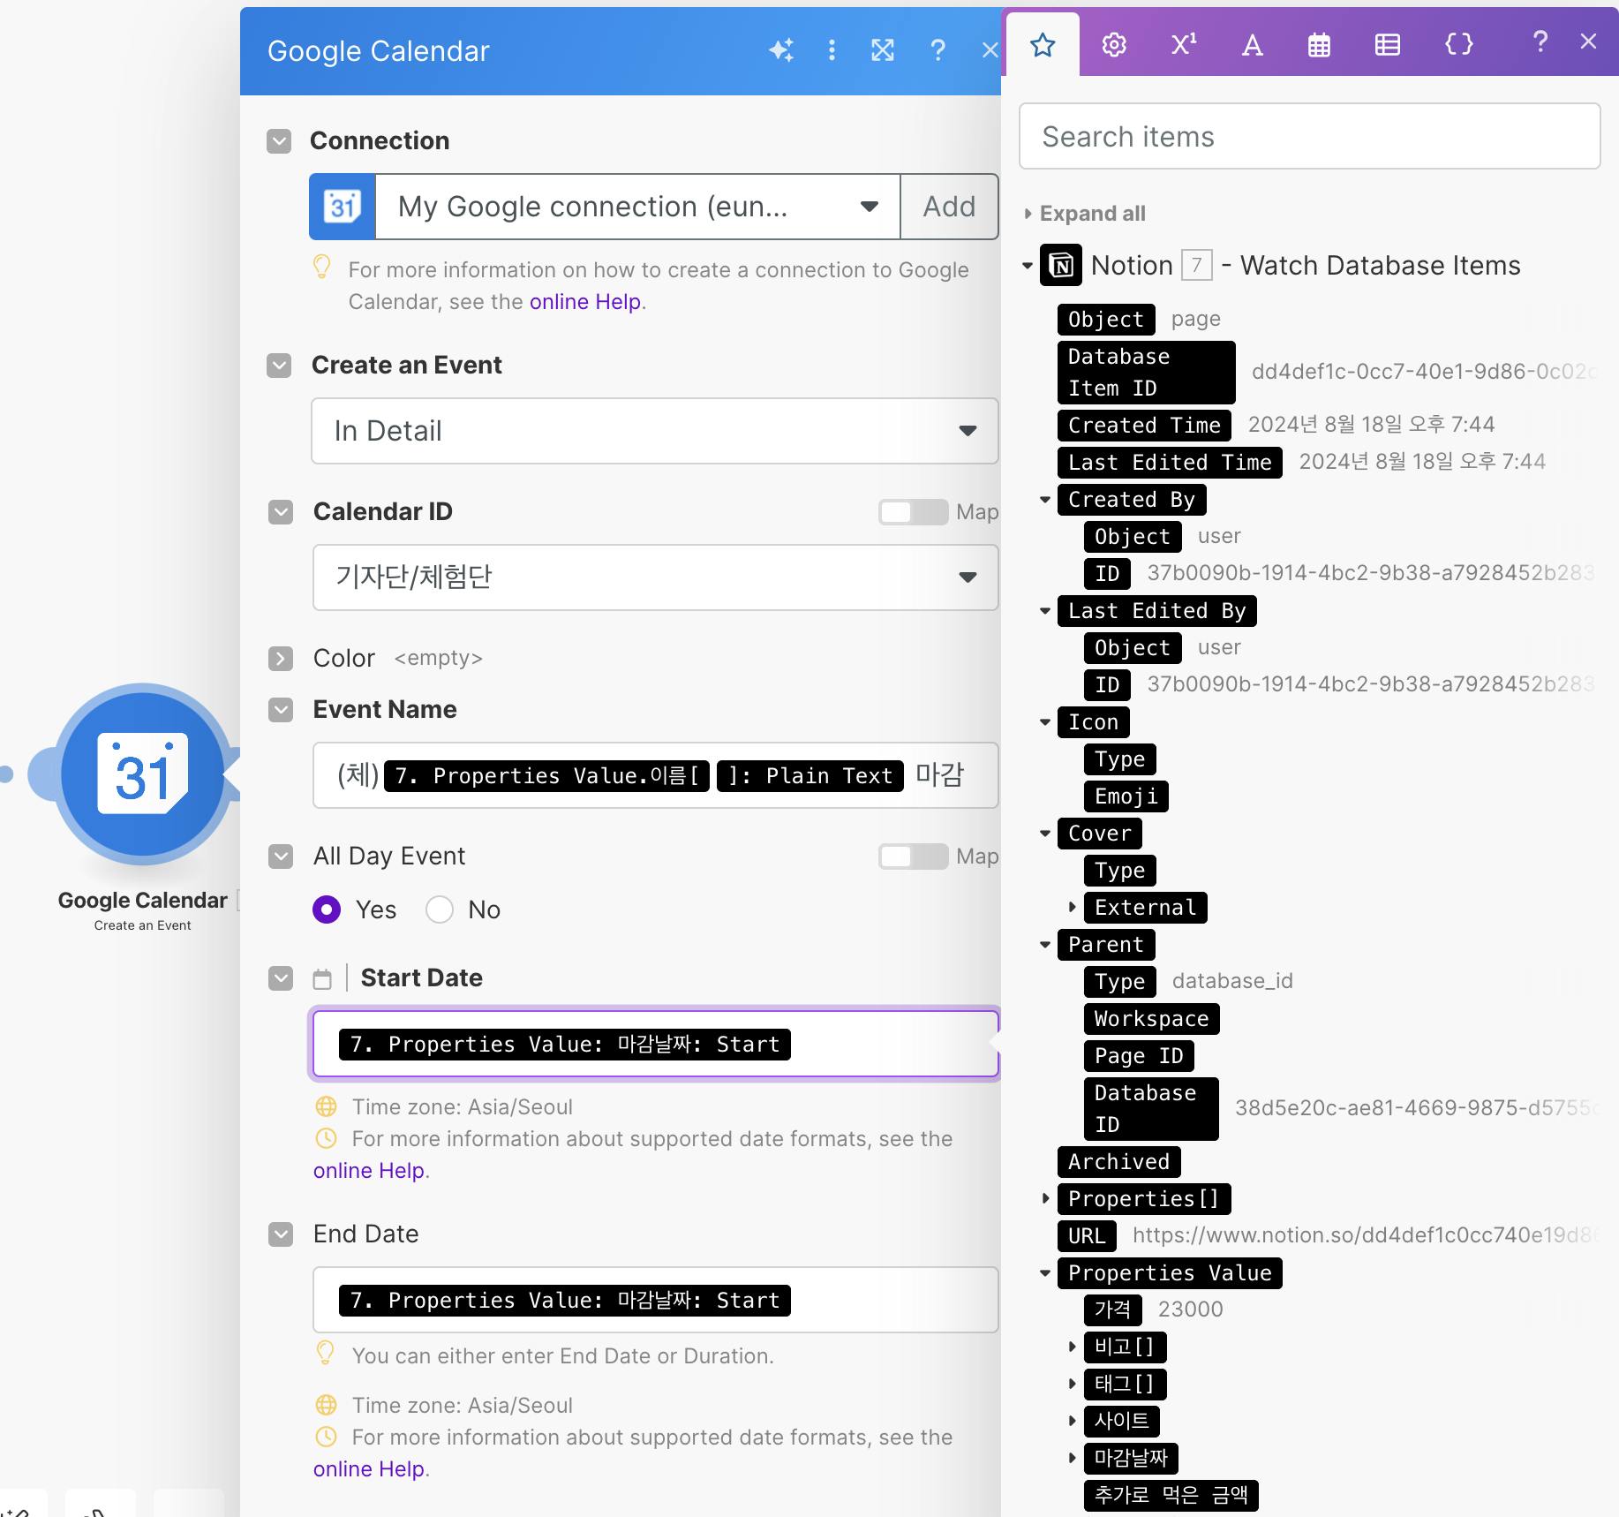
Task: Open online Help link under End Date
Action: (x=369, y=1469)
